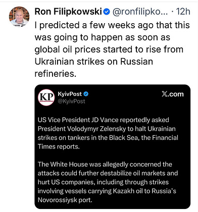This screenshot has width=198, height=212.
Task: Click the word "refineries." ending the tweet
Action: coord(56,74)
